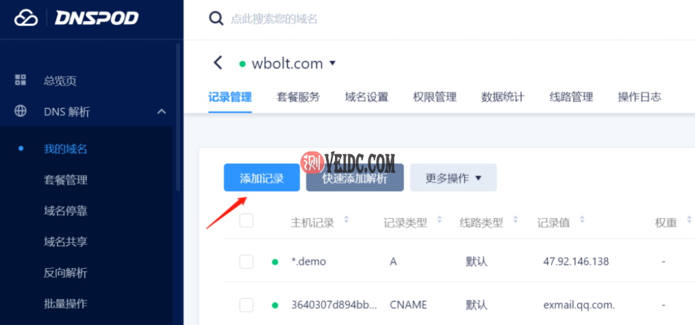Sort by record value column arrows
The width and height of the screenshot is (695, 325).
point(582,219)
